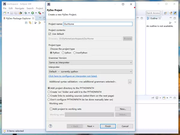Click the configure an interpreter not listed link
Viewport: 180px width, 135px height.
point(73,76)
